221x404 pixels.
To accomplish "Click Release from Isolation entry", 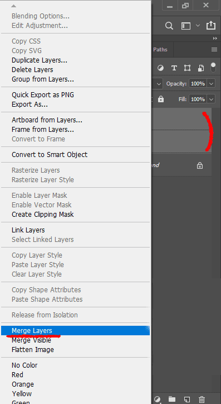I will pyautogui.click(x=45, y=315).
